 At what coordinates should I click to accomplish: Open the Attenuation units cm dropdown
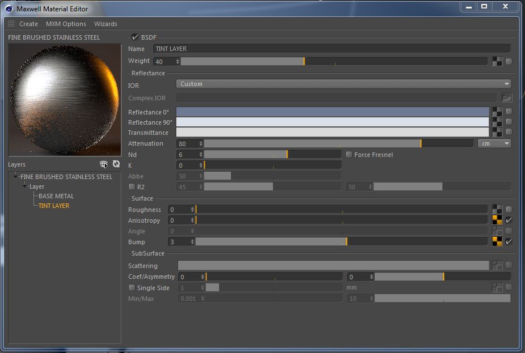[494, 143]
